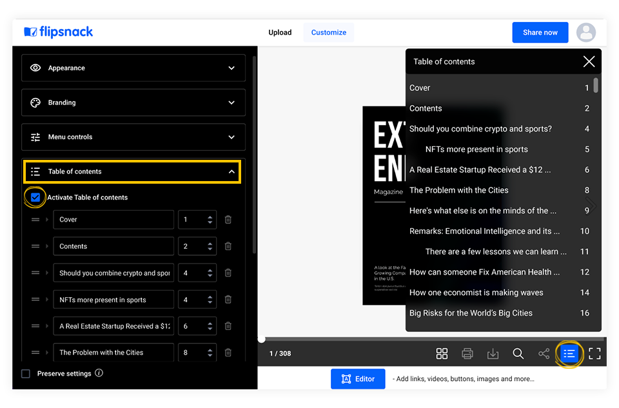619x408 pixels.
Task: Open search with the magnifier icon
Action: [x=518, y=353]
